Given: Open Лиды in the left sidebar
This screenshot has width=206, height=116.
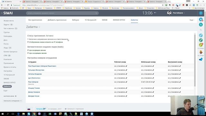Looking at the screenshot, I should [6, 48].
